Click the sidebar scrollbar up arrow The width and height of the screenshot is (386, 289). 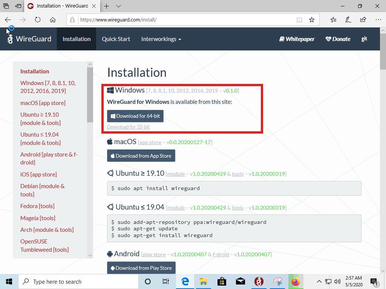(x=90, y=64)
